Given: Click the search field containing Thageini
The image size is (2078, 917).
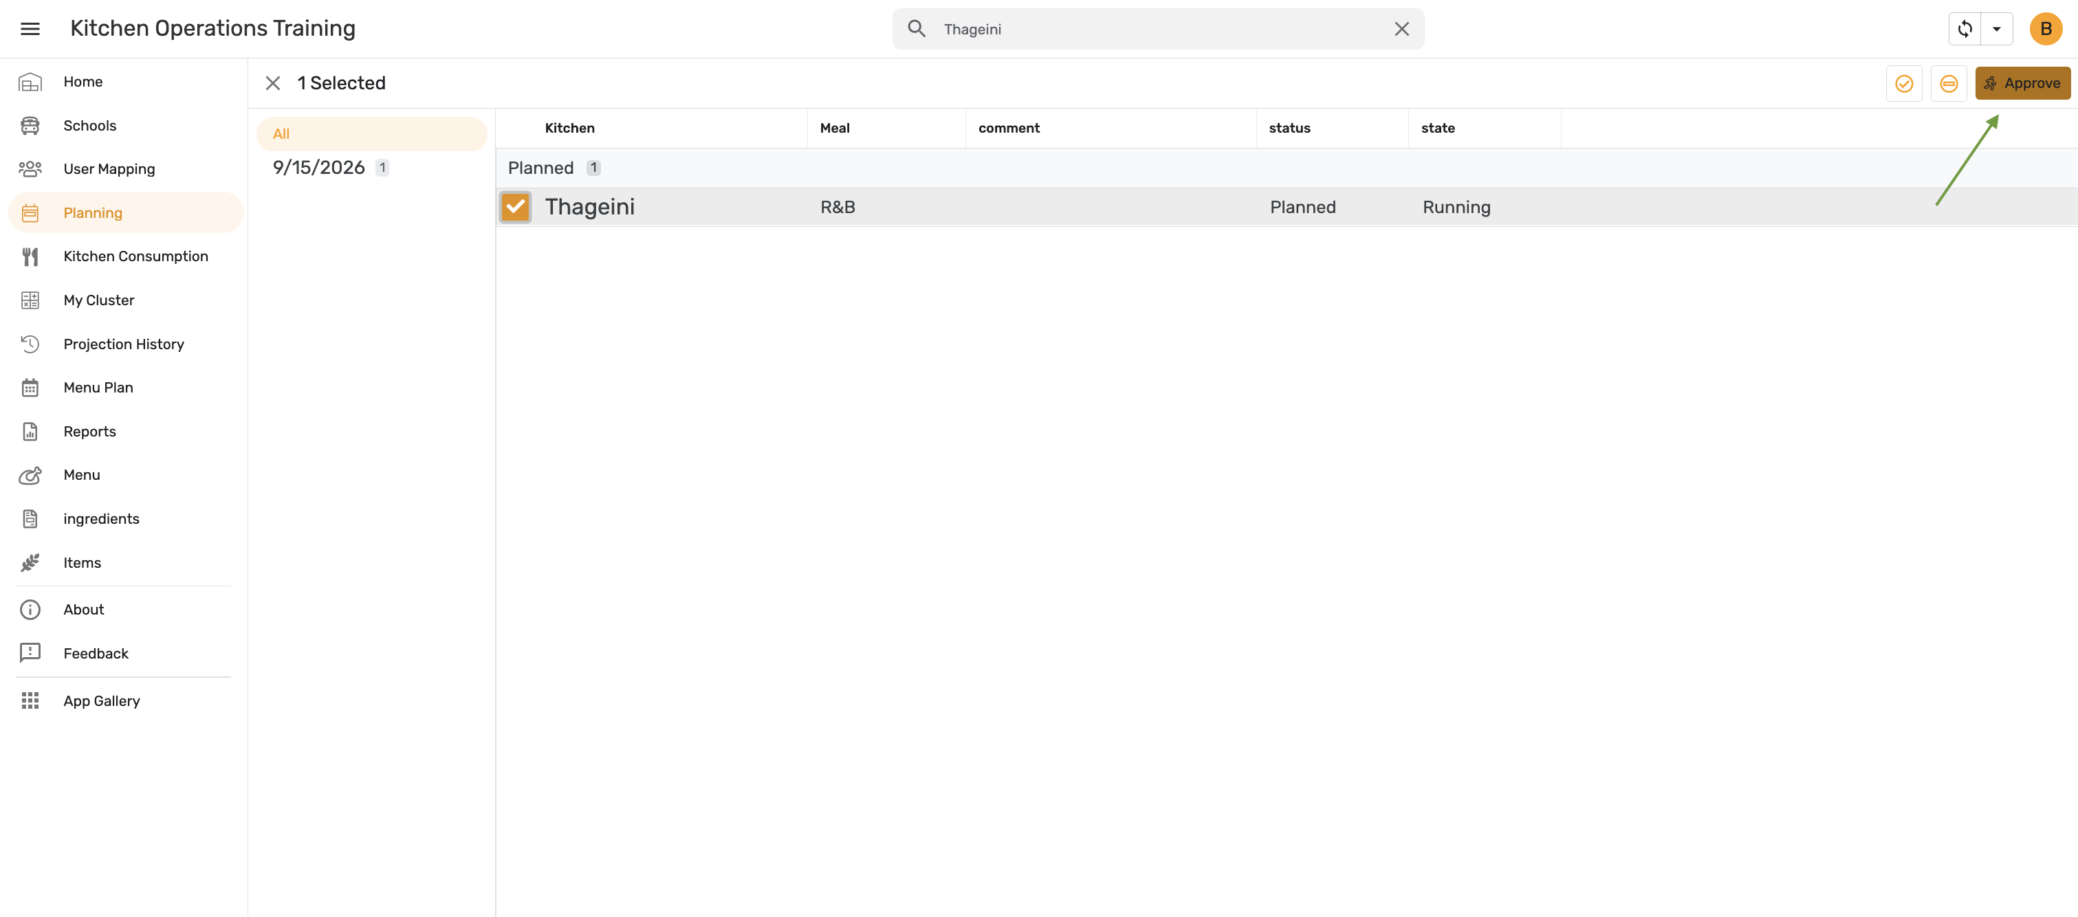Looking at the screenshot, I should point(1157,29).
